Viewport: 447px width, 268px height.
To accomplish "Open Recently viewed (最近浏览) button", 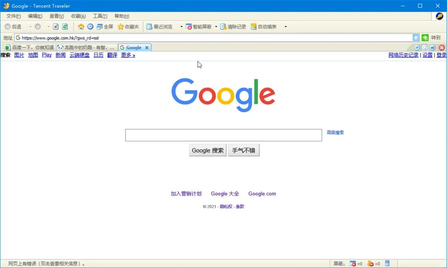I will click(160, 26).
